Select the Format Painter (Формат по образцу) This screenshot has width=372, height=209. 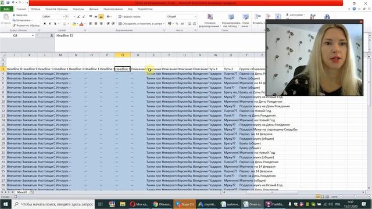(26, 26)
